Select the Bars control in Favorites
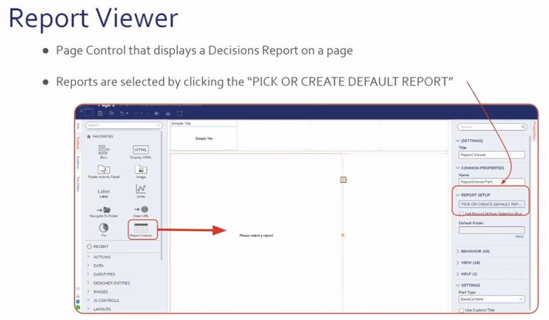 click(x=103, y=152)
